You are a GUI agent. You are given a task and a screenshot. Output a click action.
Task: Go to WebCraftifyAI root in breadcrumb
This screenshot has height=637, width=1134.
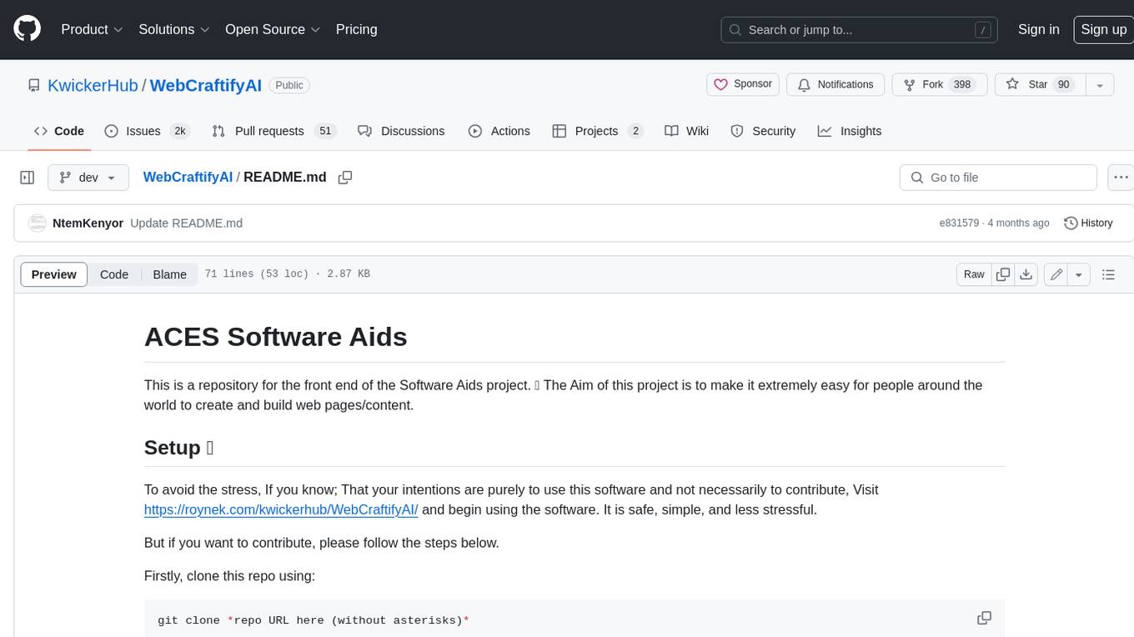click(x=188, y=178)
